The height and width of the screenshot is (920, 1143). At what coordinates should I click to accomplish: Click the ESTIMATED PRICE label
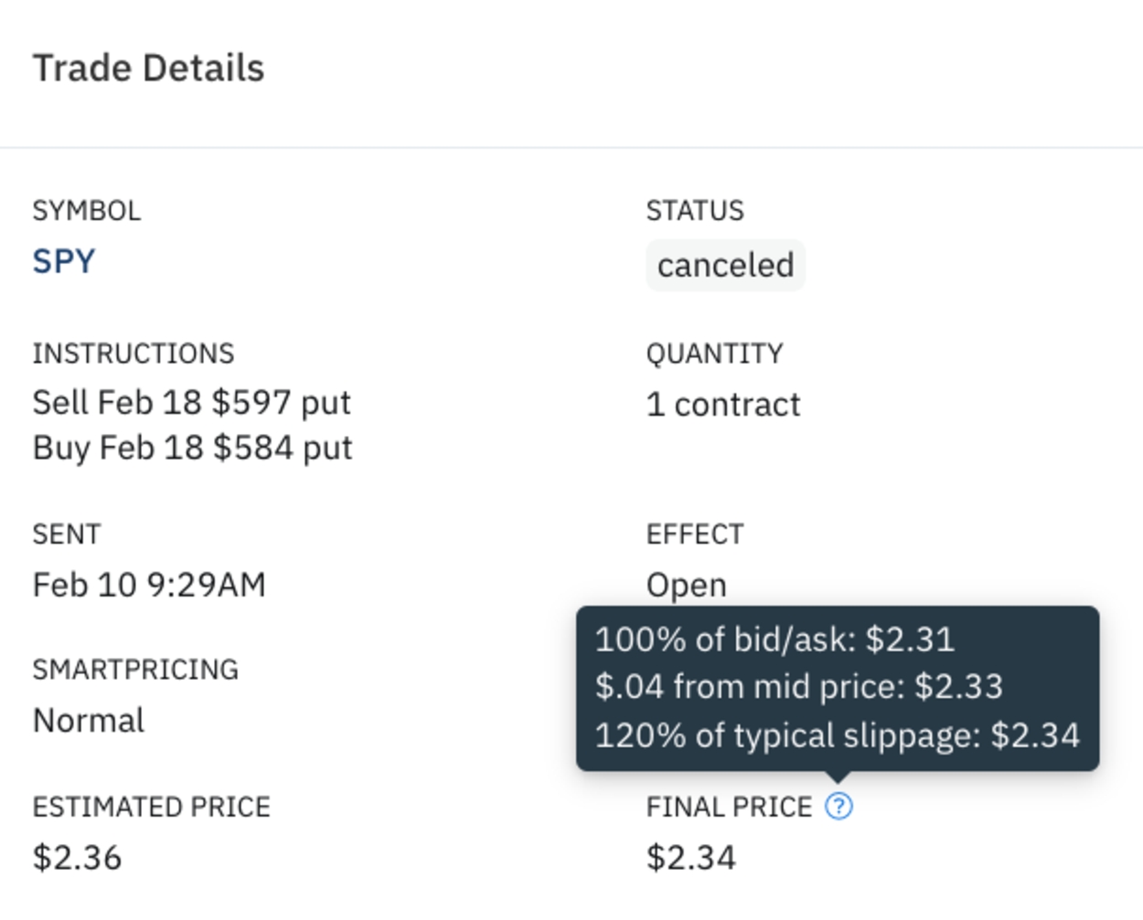[151, 808]
